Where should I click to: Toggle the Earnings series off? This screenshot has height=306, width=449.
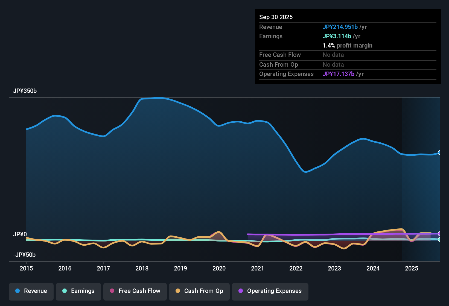pos(78,291)
